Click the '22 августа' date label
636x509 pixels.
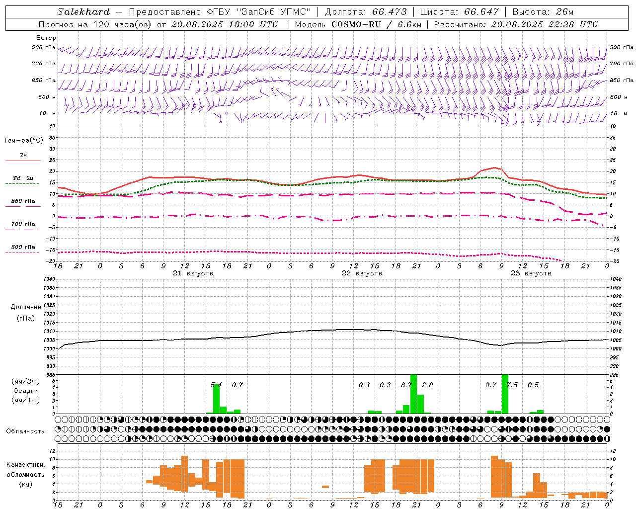362,273
